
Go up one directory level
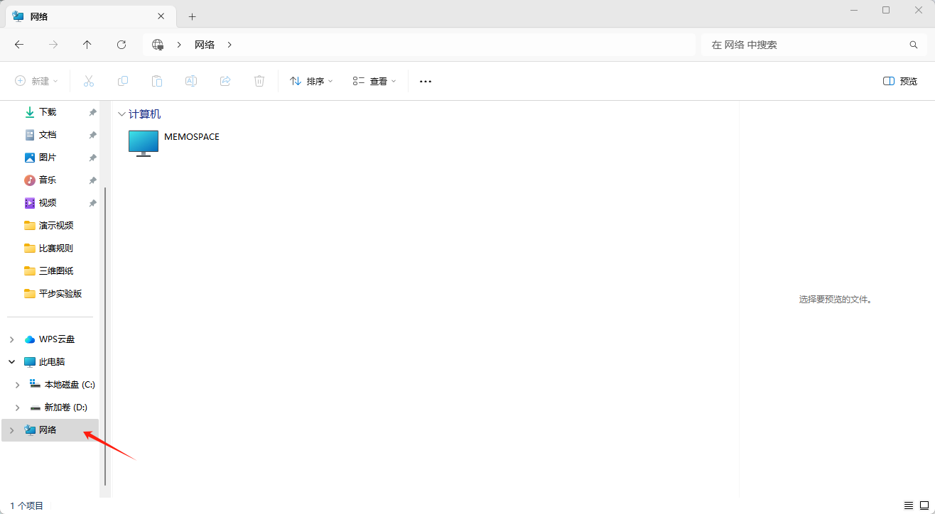click(x=87, y=45)
